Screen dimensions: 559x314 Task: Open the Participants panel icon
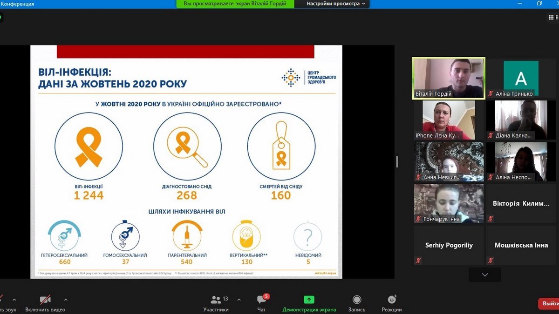pos(216,300)
